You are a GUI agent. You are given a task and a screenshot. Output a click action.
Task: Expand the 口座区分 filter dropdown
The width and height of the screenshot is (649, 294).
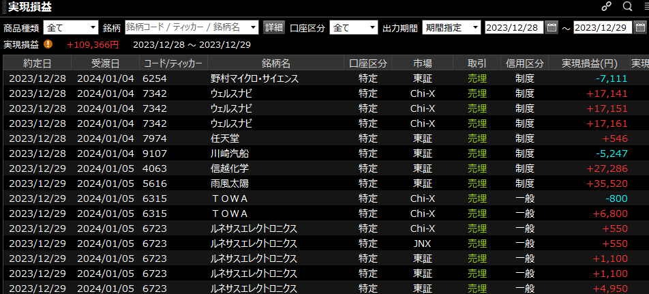[x=354, y=28]
